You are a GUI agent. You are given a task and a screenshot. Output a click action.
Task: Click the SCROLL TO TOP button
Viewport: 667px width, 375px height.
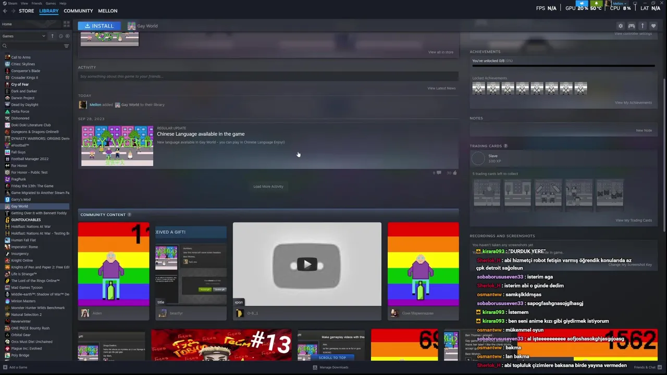click(x=332, y=358)
